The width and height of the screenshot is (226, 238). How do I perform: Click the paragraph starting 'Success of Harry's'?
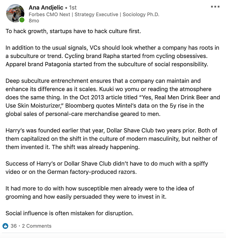[x=107, y=168]
